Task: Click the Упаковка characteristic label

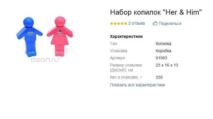Action: (x=119, y=51)
